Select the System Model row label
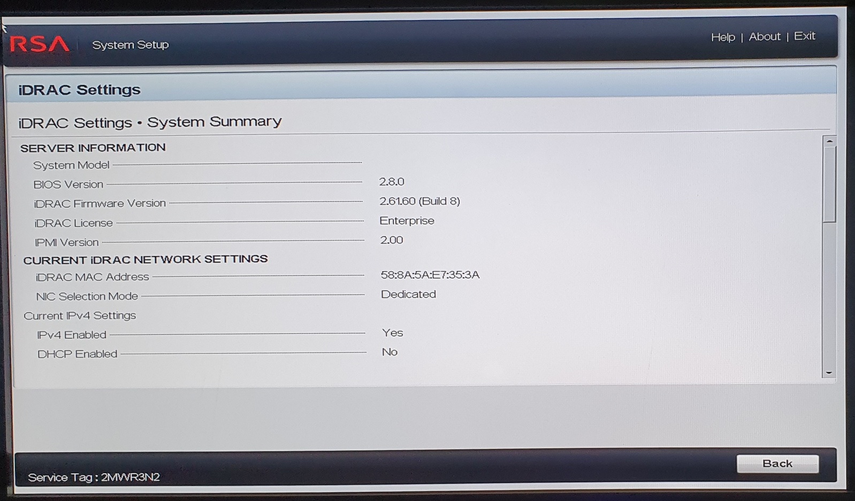The height and width of the screenshot is (501, 855). (71, 165)
